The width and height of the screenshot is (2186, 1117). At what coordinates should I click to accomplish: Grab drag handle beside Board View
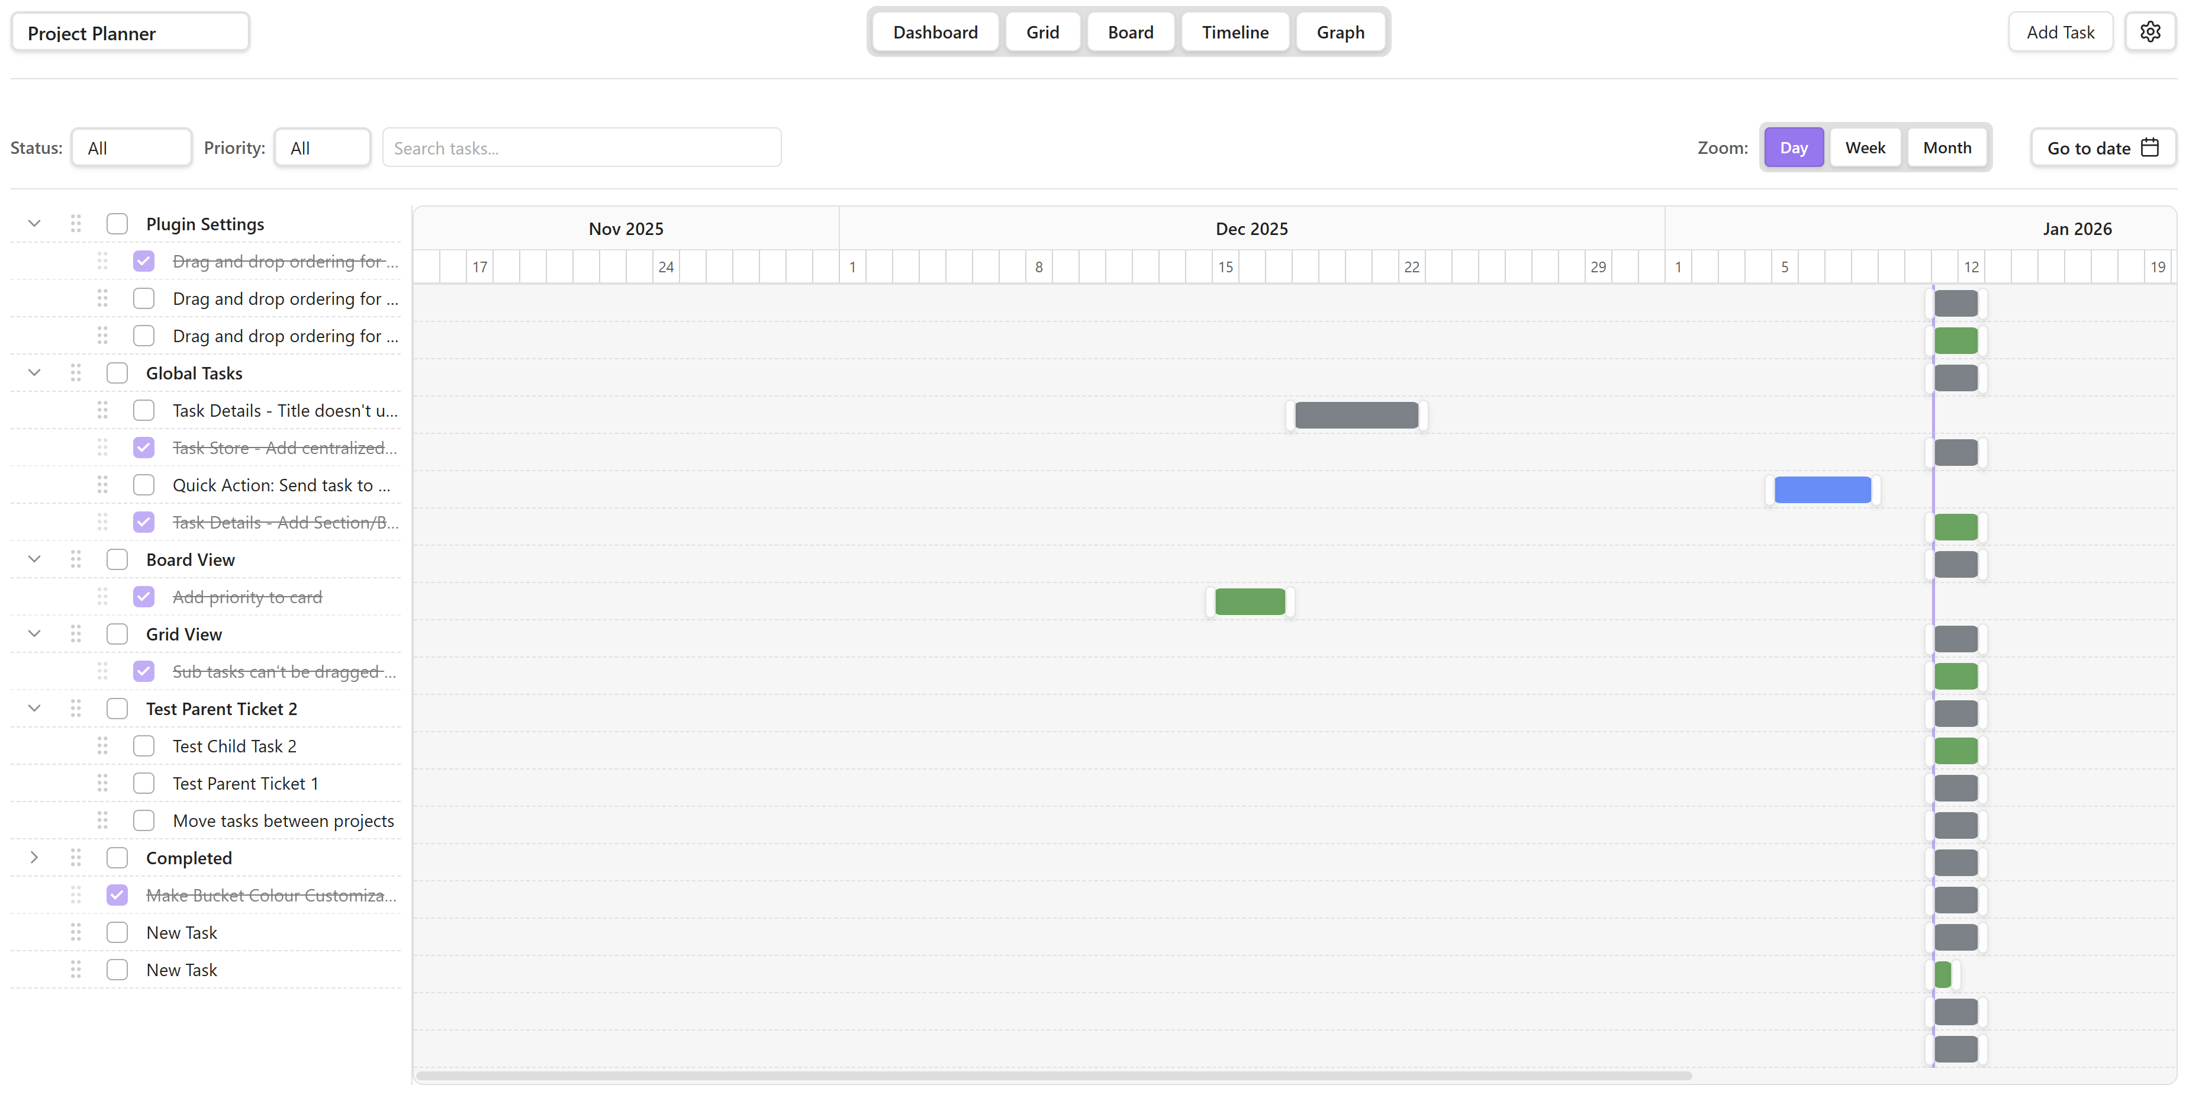coord(76,559)
